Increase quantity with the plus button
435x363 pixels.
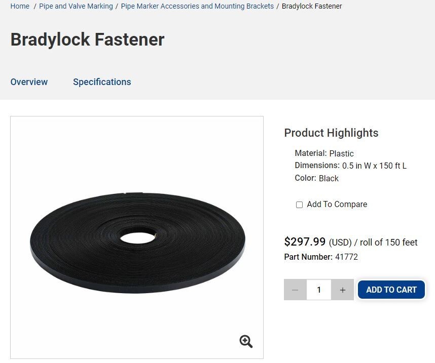[343, 290]
